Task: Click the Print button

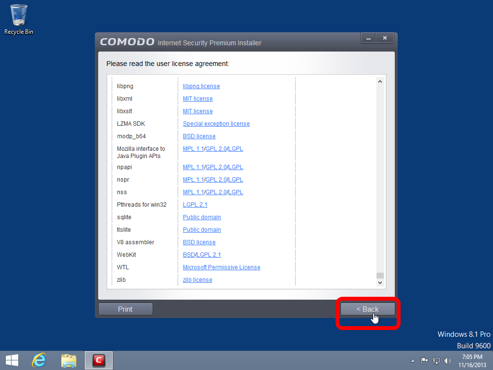Action: (126, 309)
